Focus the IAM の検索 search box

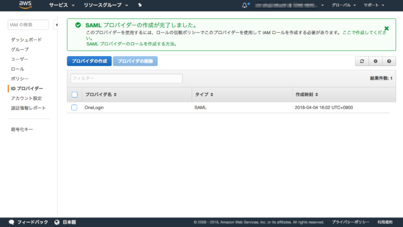coord(28,25)
